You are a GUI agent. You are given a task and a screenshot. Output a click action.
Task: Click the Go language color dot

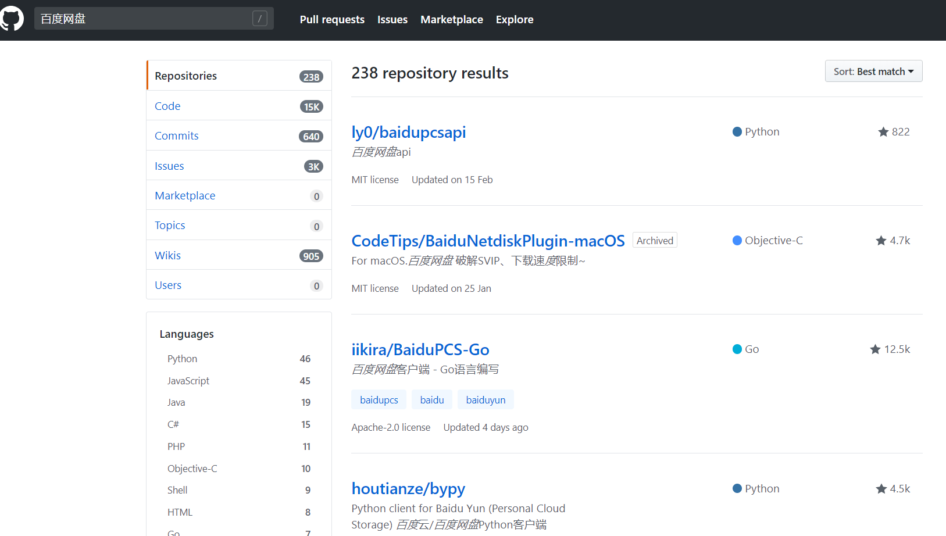click(x=737, y=349)
